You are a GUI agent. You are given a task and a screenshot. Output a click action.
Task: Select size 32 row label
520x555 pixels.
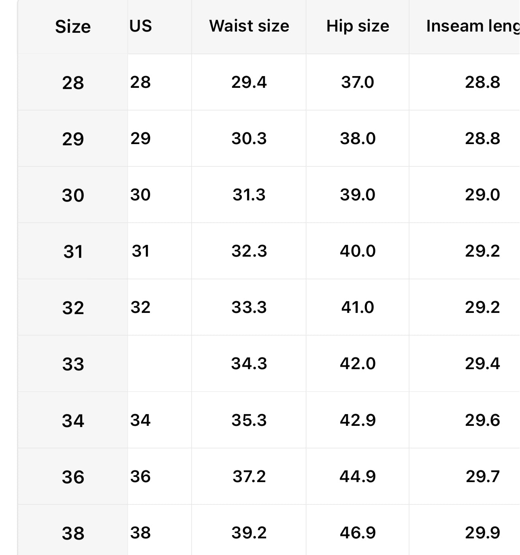point(73,308)
